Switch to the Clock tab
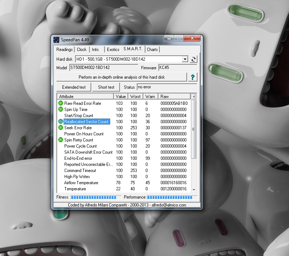289x256 pixels. coord(81,50)
